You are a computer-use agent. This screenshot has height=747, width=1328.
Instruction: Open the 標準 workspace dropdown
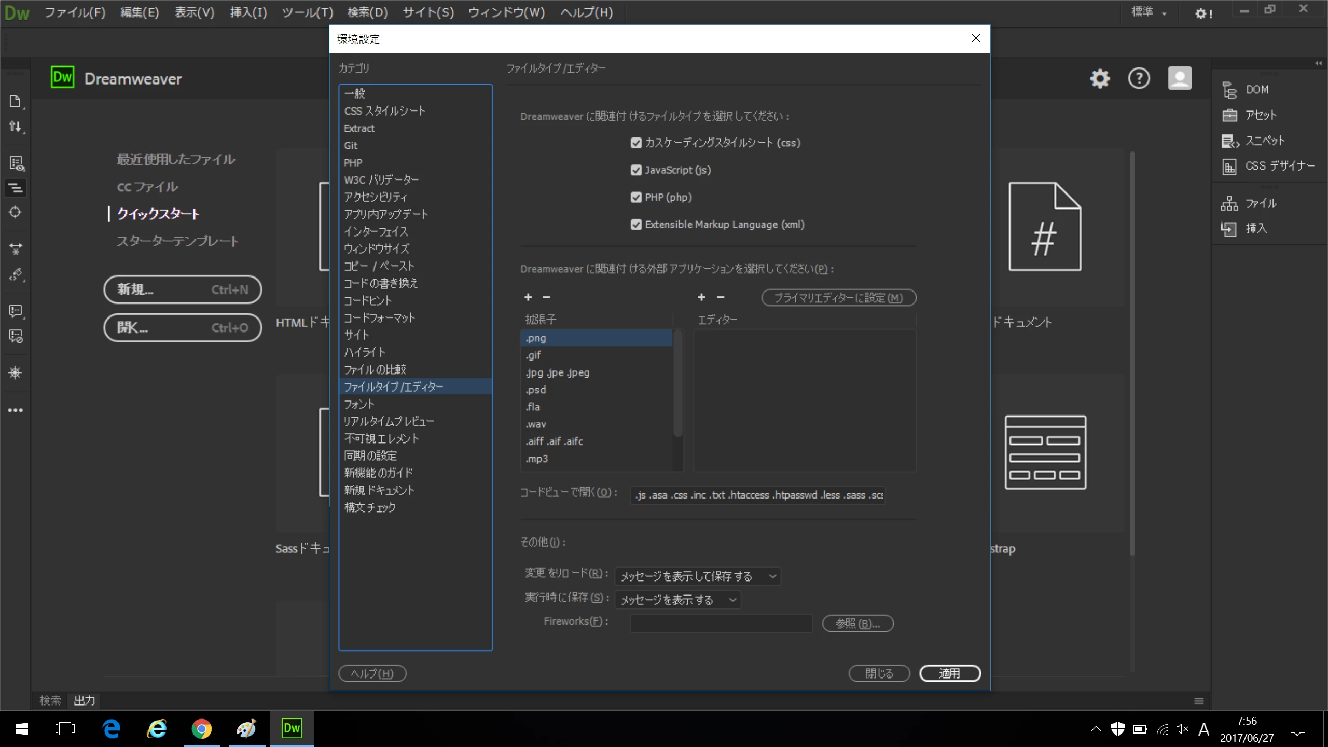point(1149,12)
